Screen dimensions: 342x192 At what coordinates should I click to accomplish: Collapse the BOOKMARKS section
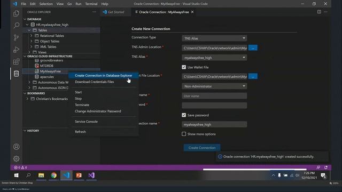pyautogui.click(x=25, y=93)
